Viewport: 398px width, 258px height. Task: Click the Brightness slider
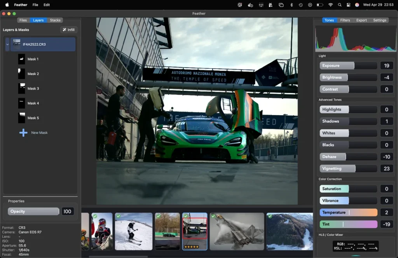pos(348,77)
